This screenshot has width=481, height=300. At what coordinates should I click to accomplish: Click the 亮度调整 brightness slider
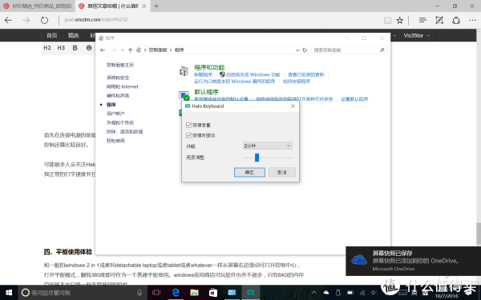click(x=268, y=158)
